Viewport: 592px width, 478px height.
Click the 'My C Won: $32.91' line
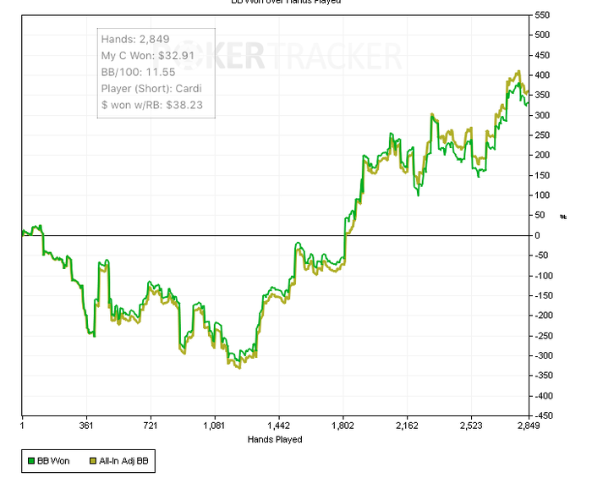(148, 56)
